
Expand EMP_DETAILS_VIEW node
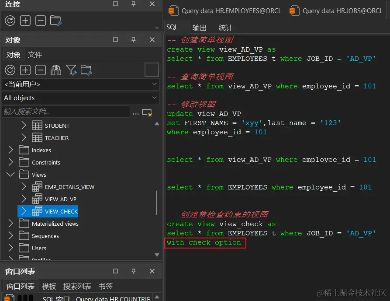click(x=24, y=186)
